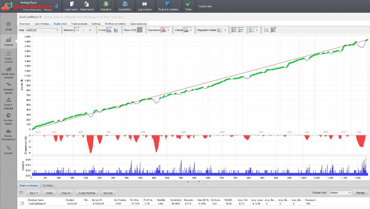The height and width of the screenshot is (209, 370).
Task: Toggle the Show OOS checkbox
Action: (x=140, y=30)
